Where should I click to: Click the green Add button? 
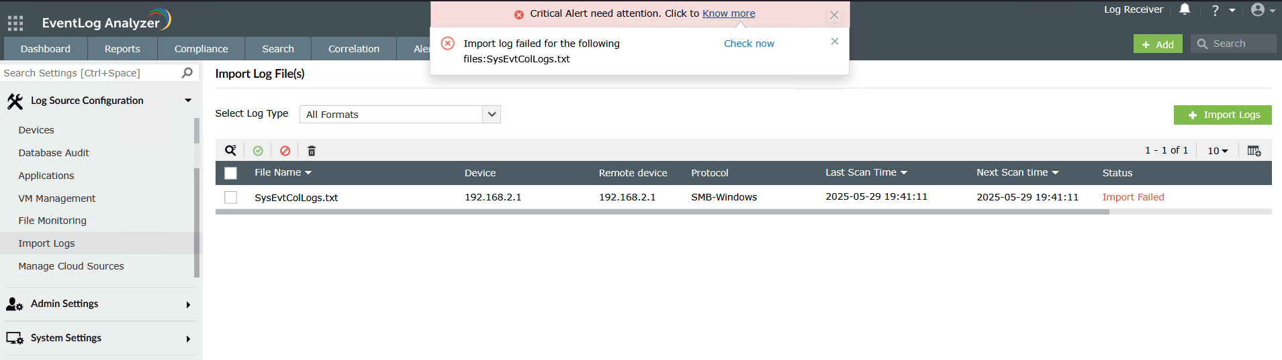(x=1158, y=44)
